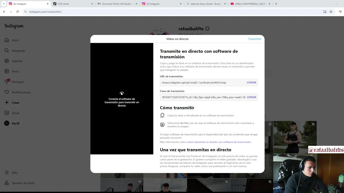Click browser back arrow
This screenshot has height=193, width=344.
(4, 12)
